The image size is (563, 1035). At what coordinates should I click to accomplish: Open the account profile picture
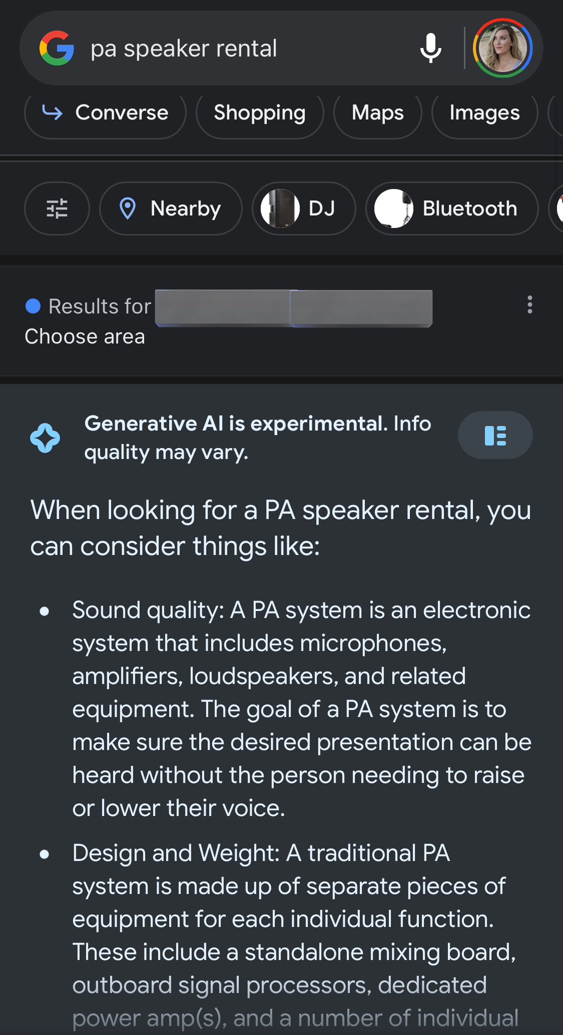502,48
